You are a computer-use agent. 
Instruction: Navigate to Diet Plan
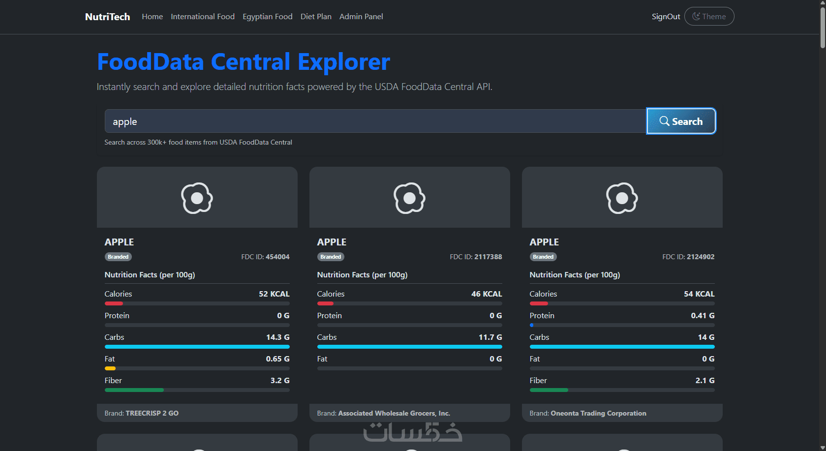click(x=316, y=17)
